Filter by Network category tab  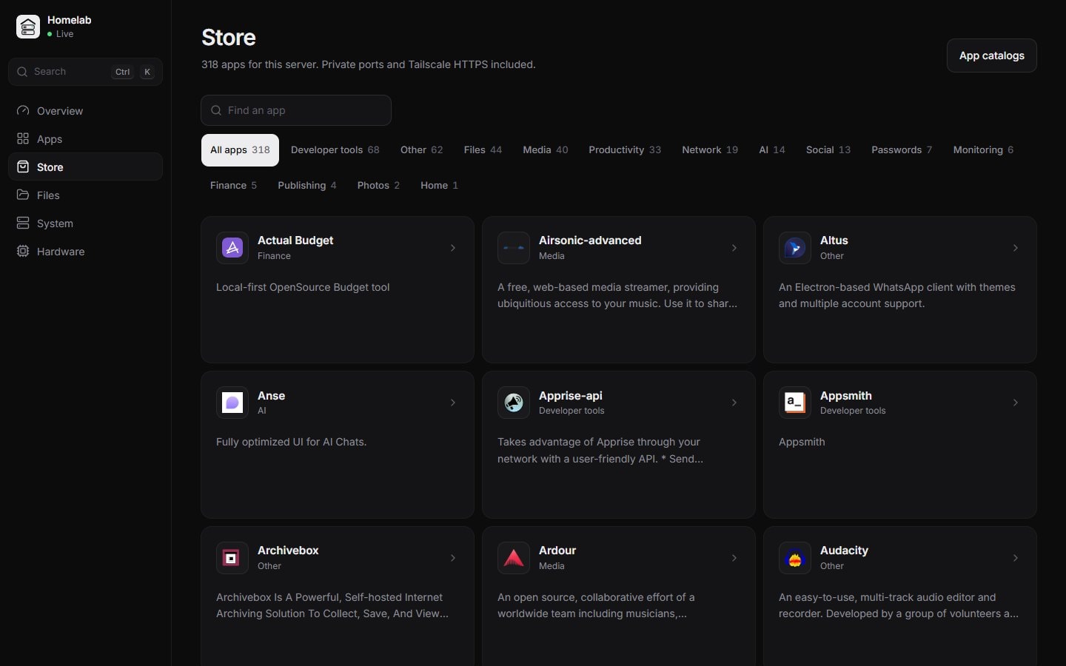pyautogui.click(x=710, y=150)
